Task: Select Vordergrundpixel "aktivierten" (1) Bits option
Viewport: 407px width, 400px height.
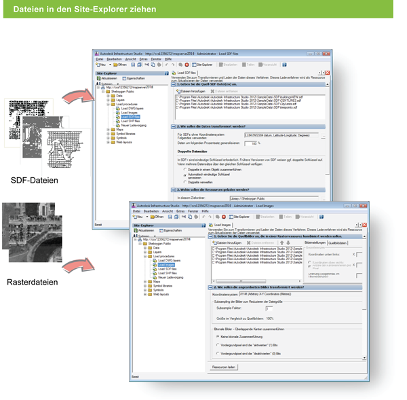Action: tap(218, 345)
